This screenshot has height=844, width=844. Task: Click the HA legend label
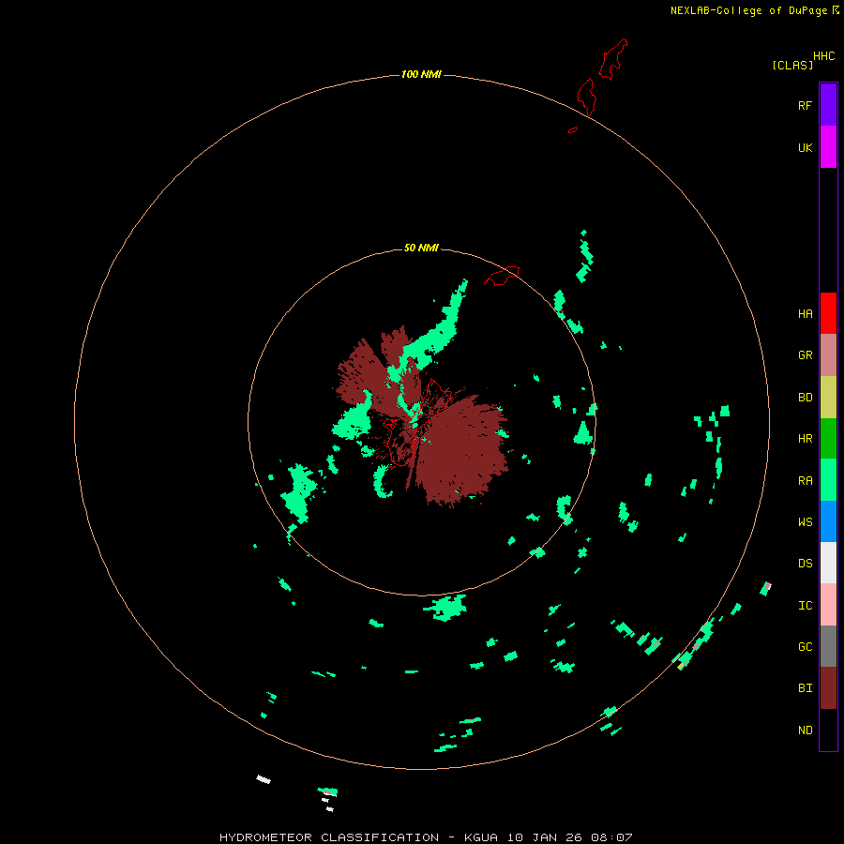point(805,314)
